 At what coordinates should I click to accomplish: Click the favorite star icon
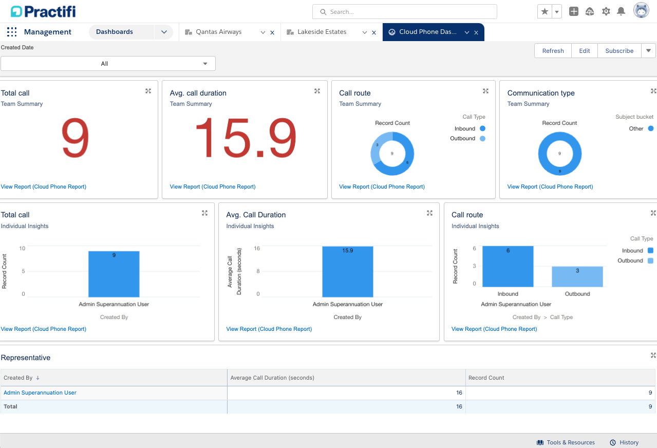pos(544,11)
